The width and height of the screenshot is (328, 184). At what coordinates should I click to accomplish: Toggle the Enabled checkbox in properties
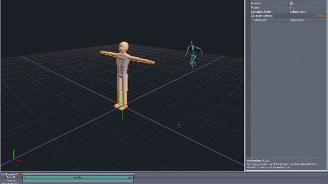[x=291, y=3]
